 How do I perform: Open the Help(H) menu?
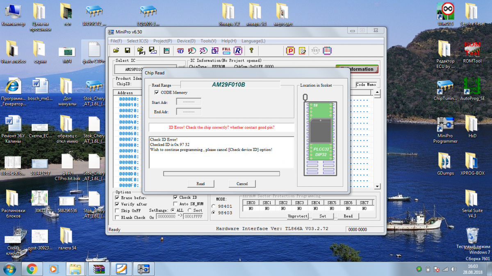pyautogui.click(x=229, y=41)
